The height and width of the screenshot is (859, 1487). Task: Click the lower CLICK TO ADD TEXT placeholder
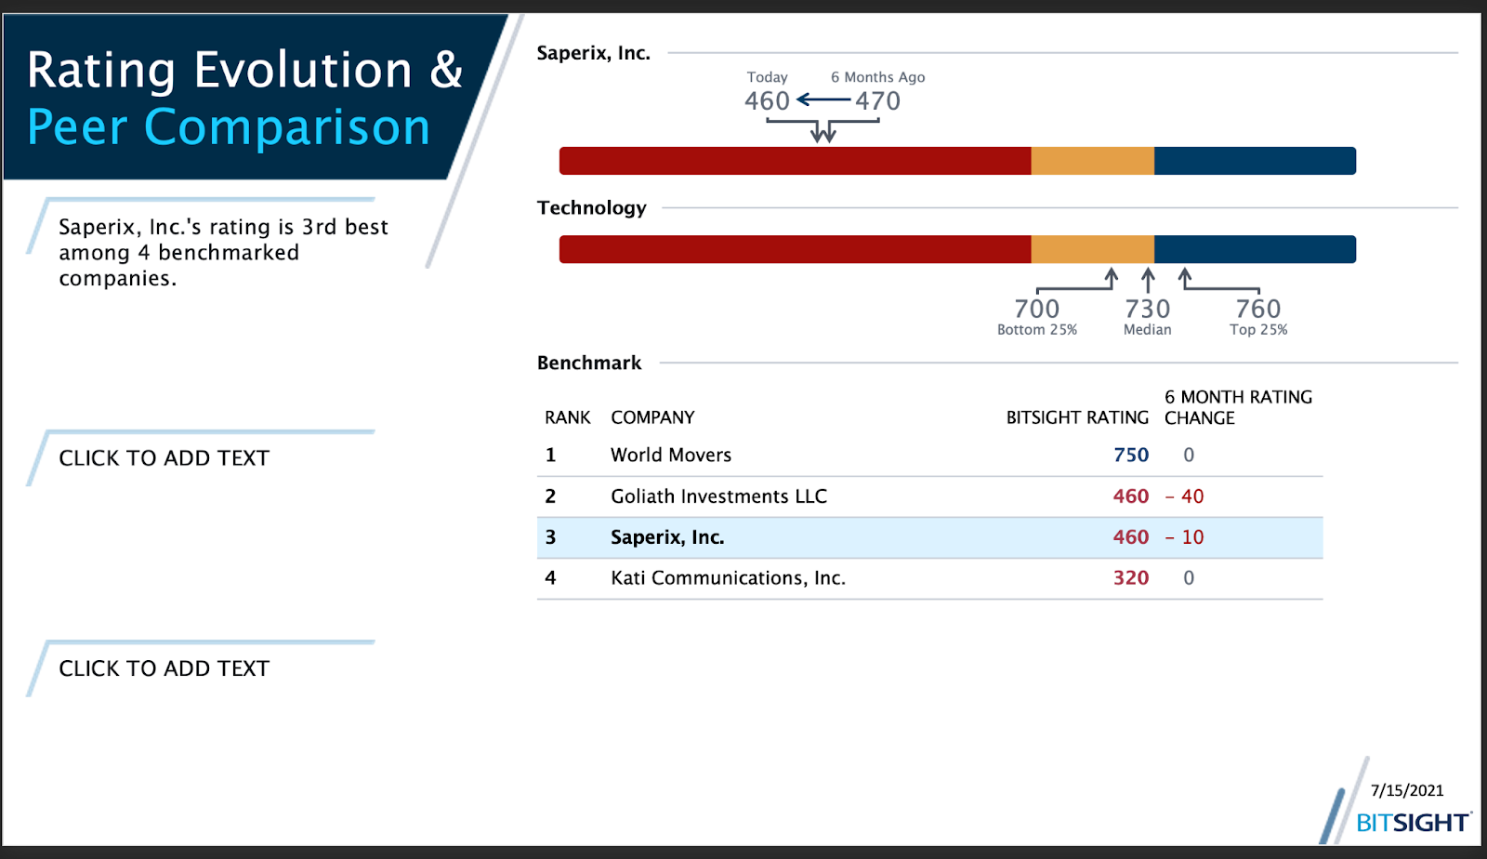tap(164, 667)
